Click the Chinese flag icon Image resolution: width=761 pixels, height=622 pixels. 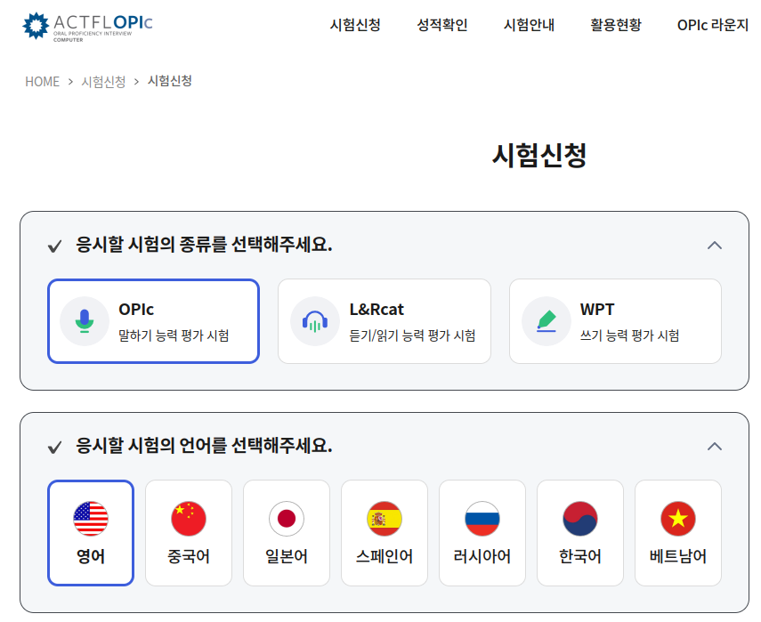188,518
